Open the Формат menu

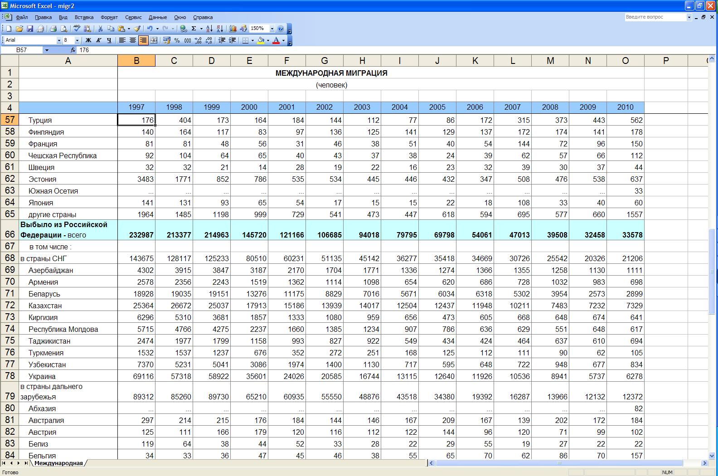click(109, 17)
